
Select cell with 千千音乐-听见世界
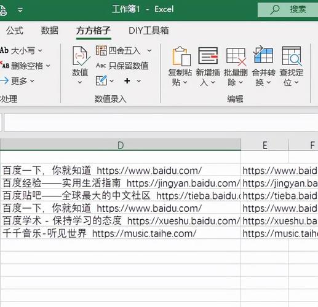click(x=121, y=233)
